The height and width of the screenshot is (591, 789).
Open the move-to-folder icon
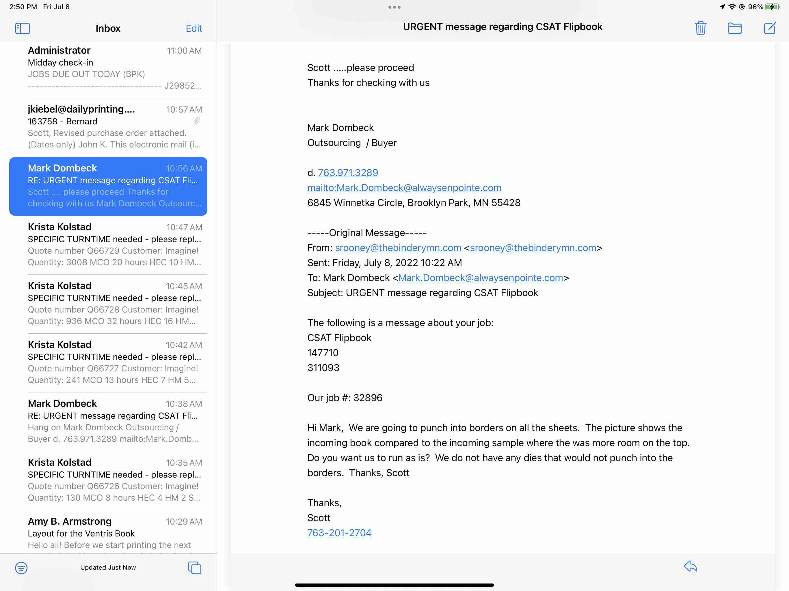734,28
